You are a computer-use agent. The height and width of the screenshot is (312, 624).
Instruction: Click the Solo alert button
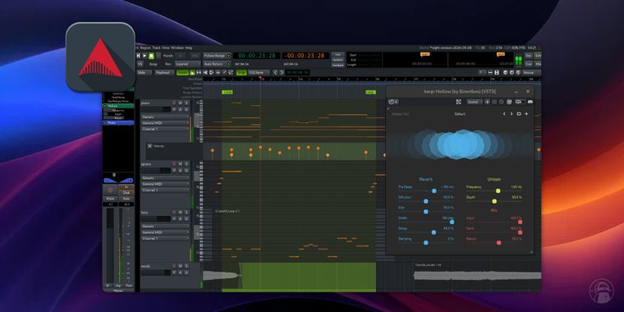pos(337,54)
